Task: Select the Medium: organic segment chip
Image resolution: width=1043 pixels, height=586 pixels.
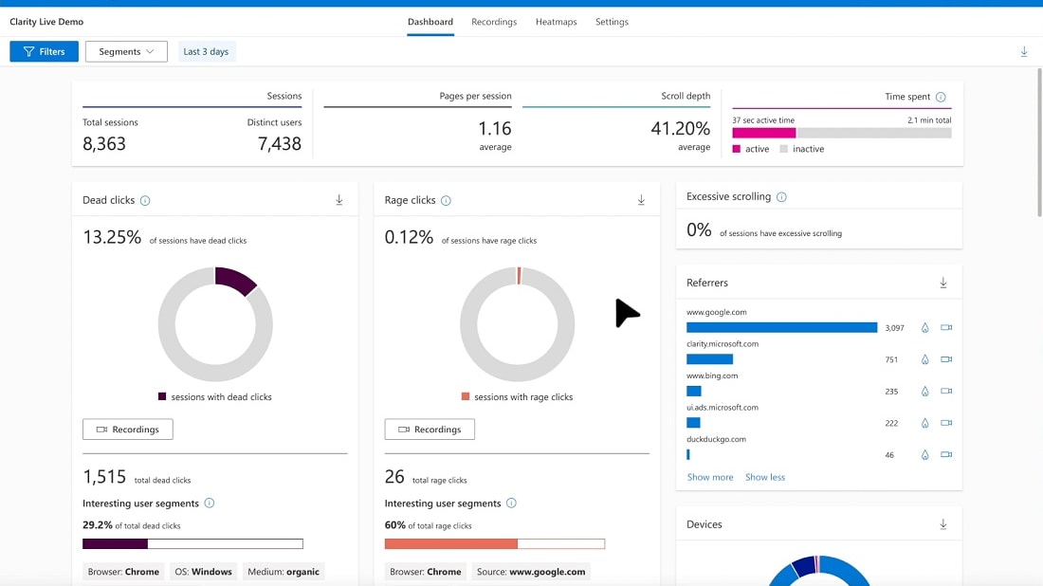Action: (x=284, y=572)
